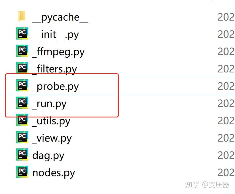Select the dag.py file entry
The image size is (235, 194).
48,155
